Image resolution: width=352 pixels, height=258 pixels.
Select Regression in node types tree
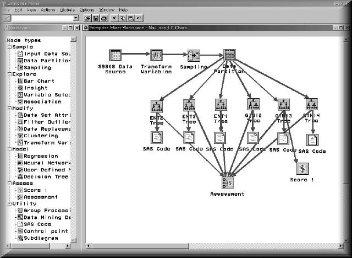(x=38, y=156)
